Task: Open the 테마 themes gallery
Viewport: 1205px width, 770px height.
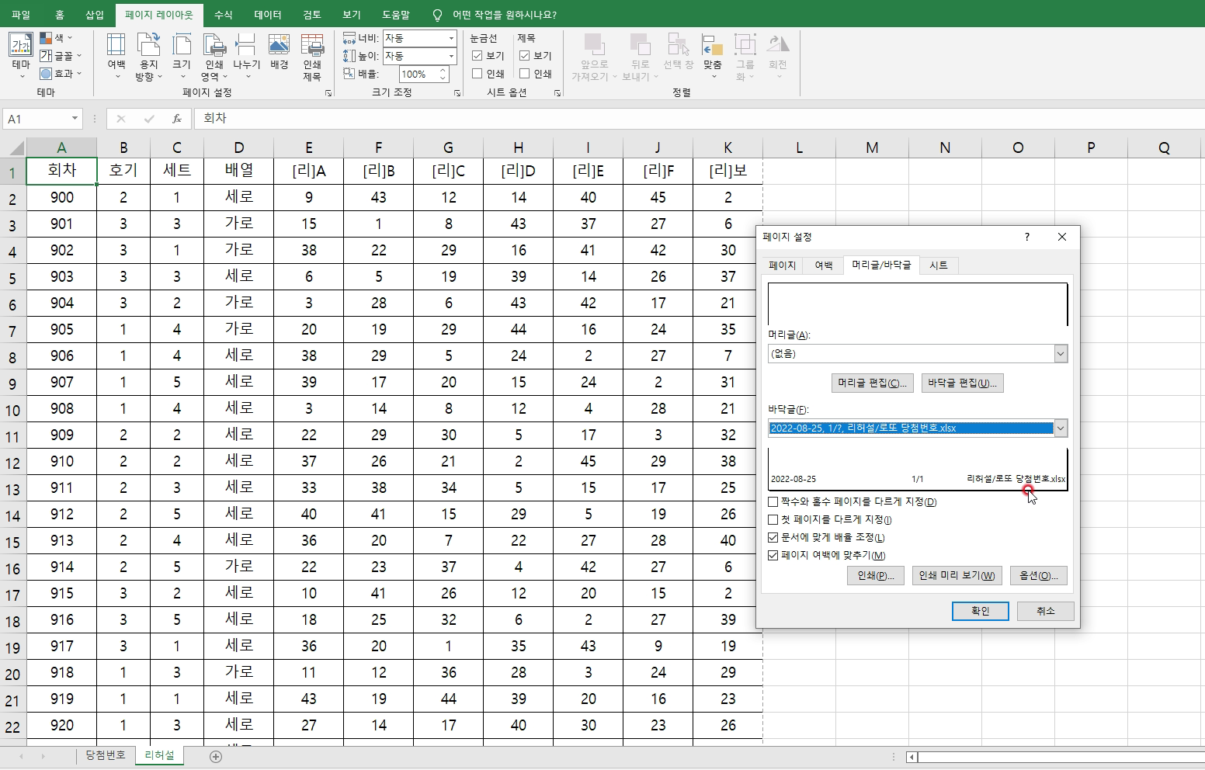Action: tap(21, 56)
